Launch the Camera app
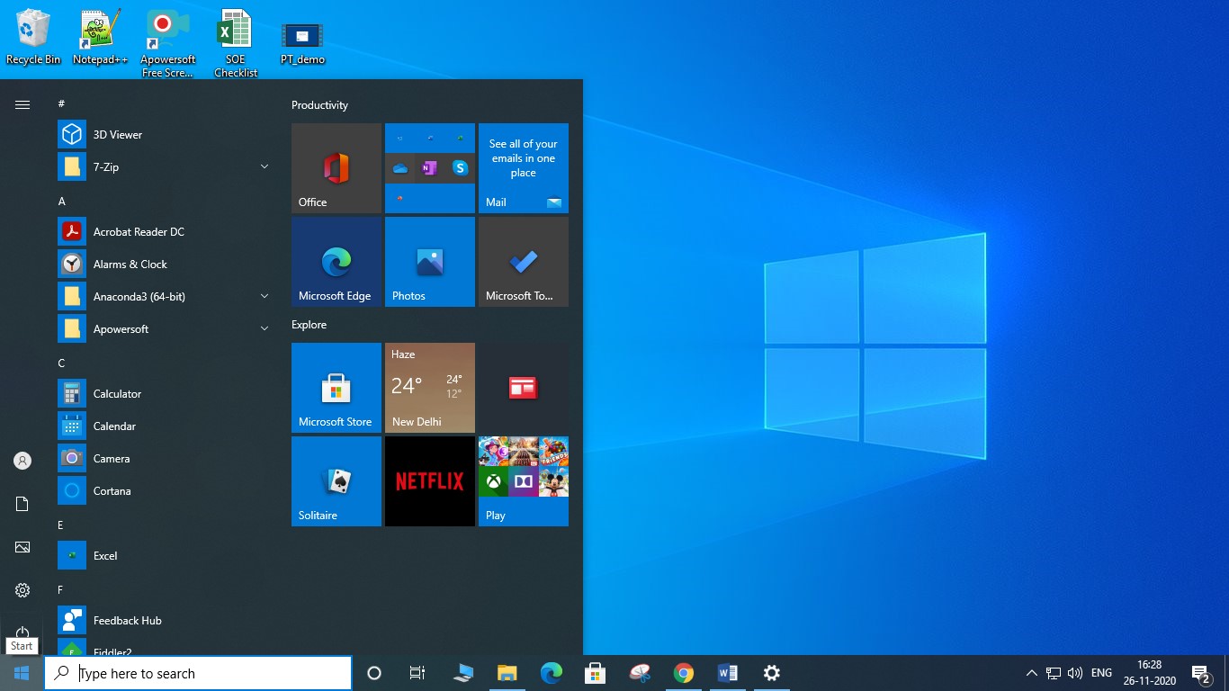Viewport: 1229px width, 691px height. 164,459
